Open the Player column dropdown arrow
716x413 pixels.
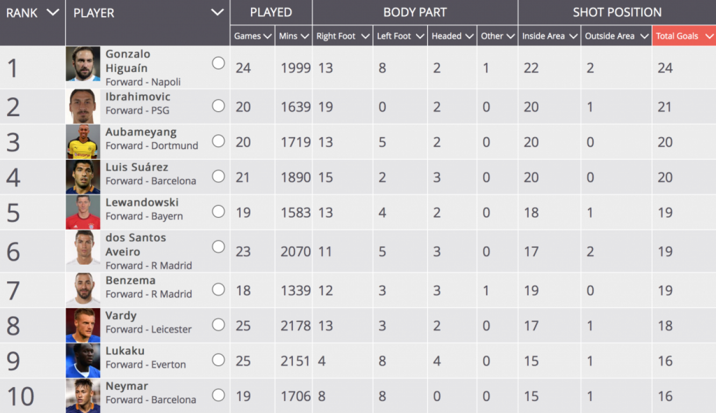pyautogui.click(x=217, y=12)
